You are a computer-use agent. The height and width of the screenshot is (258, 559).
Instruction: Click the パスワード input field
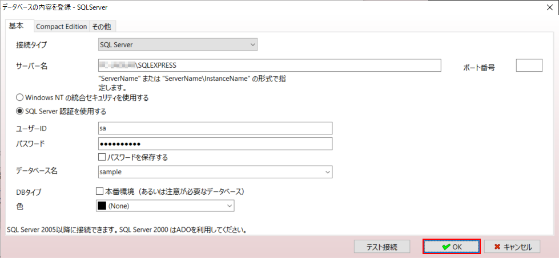click(x=215, y=144)
